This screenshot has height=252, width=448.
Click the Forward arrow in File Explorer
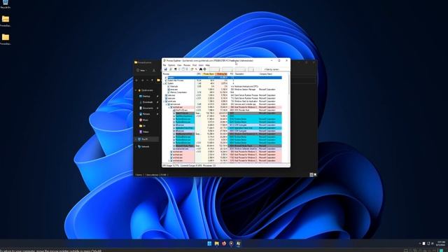[143, 80]
